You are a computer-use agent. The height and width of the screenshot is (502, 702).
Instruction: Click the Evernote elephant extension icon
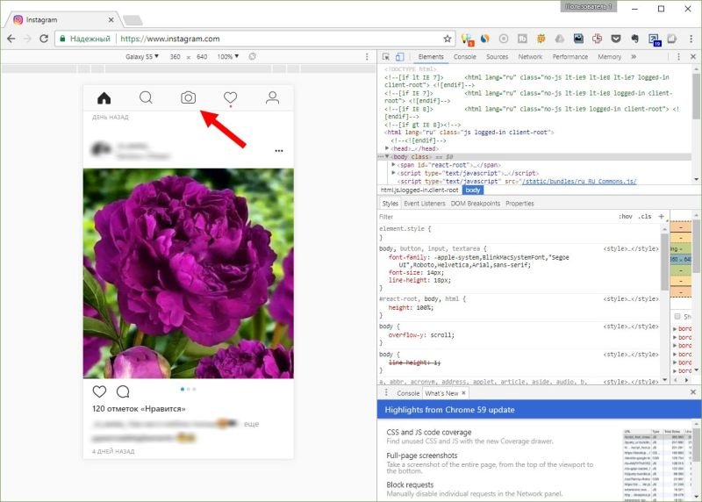tap(634, 39)
